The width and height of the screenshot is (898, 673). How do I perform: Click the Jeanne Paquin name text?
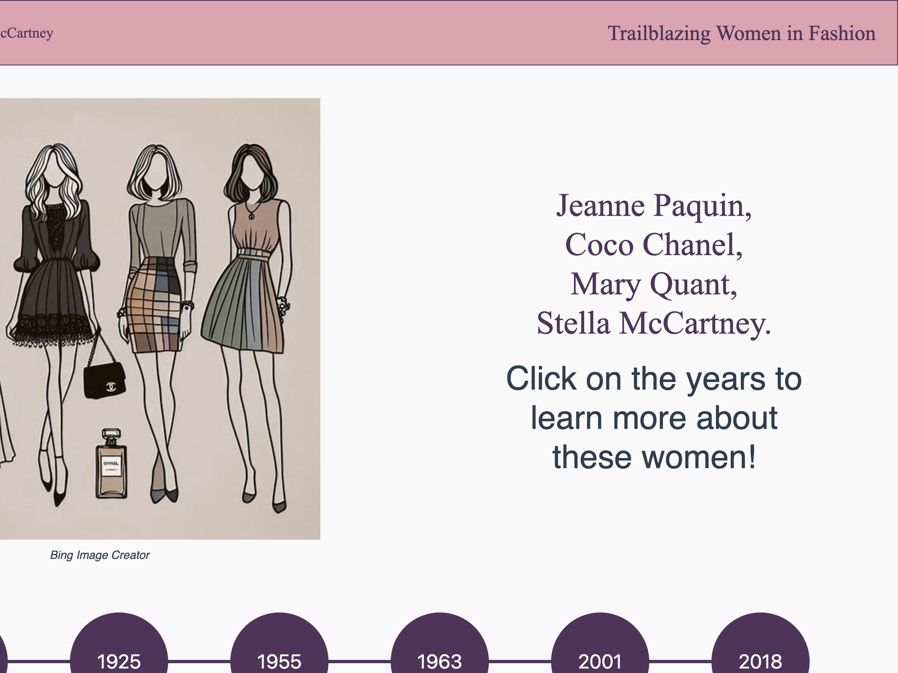coord(653,205)
